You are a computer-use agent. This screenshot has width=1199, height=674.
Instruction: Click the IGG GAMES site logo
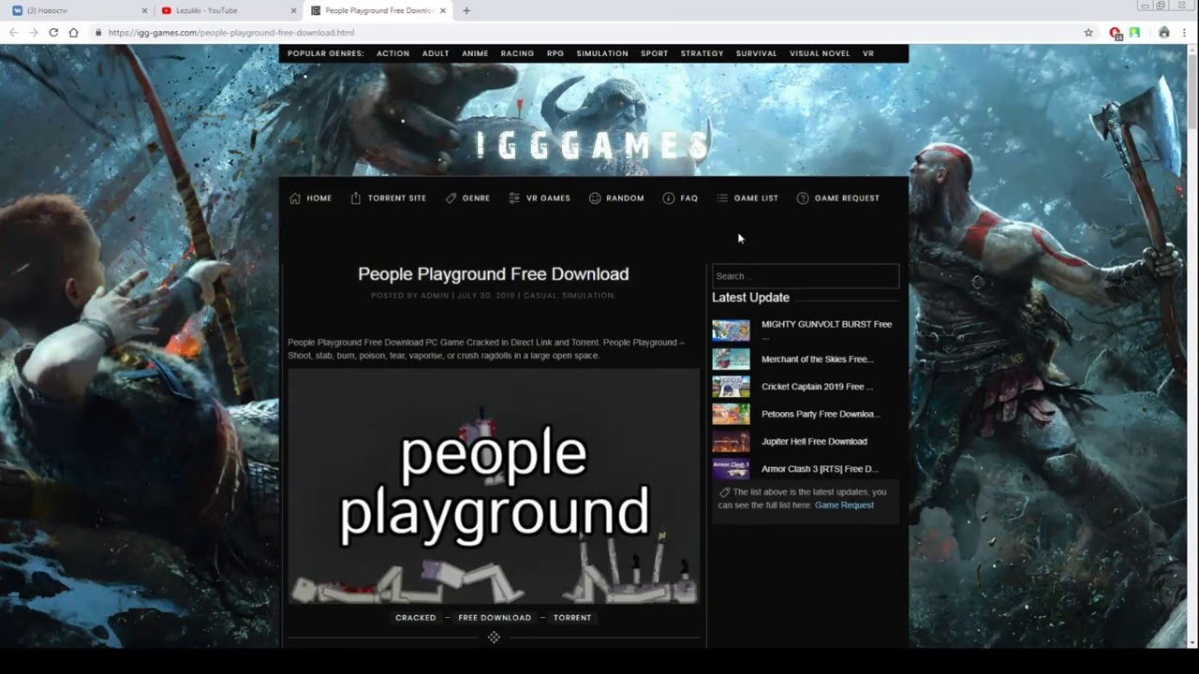click(593, 146)
